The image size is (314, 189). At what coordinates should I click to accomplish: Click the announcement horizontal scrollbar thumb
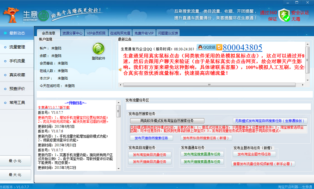click(209, 85)
